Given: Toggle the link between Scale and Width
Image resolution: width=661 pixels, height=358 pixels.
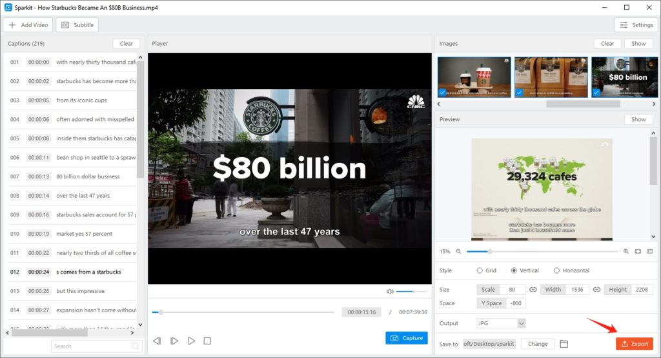Looking at the screenshot, I should (533, 290).
